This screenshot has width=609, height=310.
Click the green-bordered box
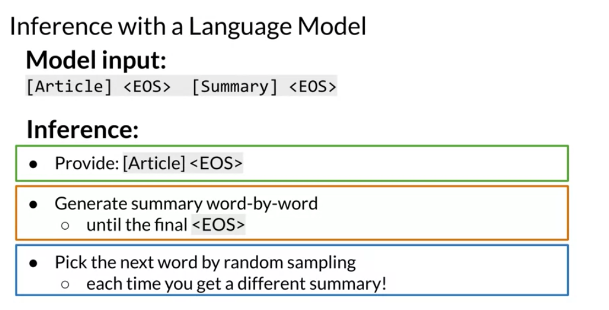(x=292, y=163)
